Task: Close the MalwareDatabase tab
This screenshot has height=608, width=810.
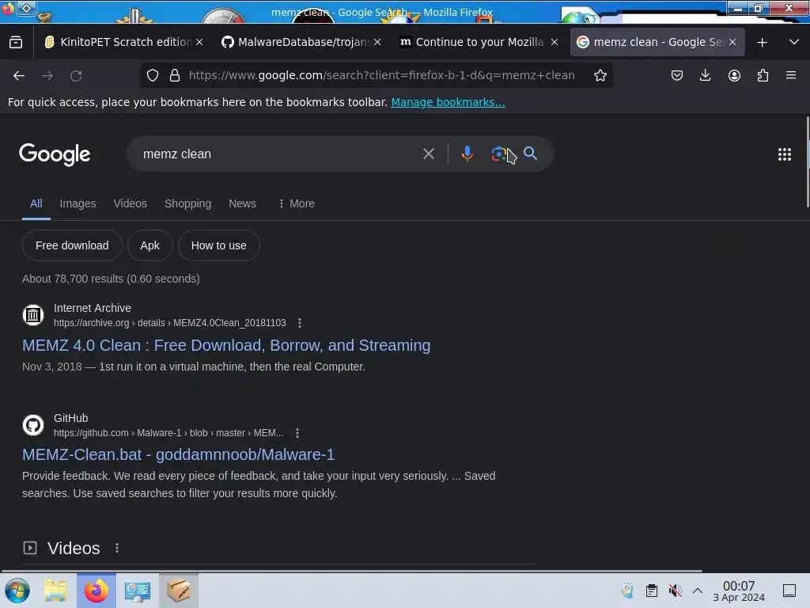Action: click(377, 43)
